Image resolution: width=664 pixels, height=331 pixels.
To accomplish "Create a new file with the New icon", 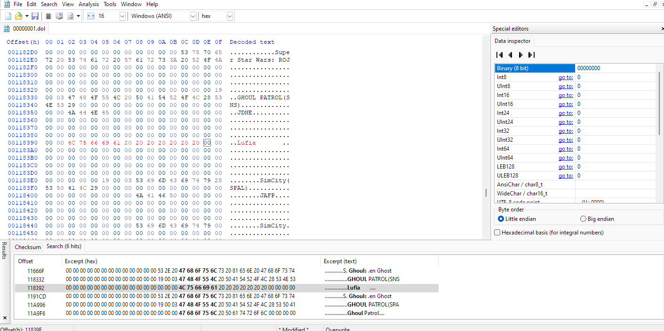I will pos(8,16).
